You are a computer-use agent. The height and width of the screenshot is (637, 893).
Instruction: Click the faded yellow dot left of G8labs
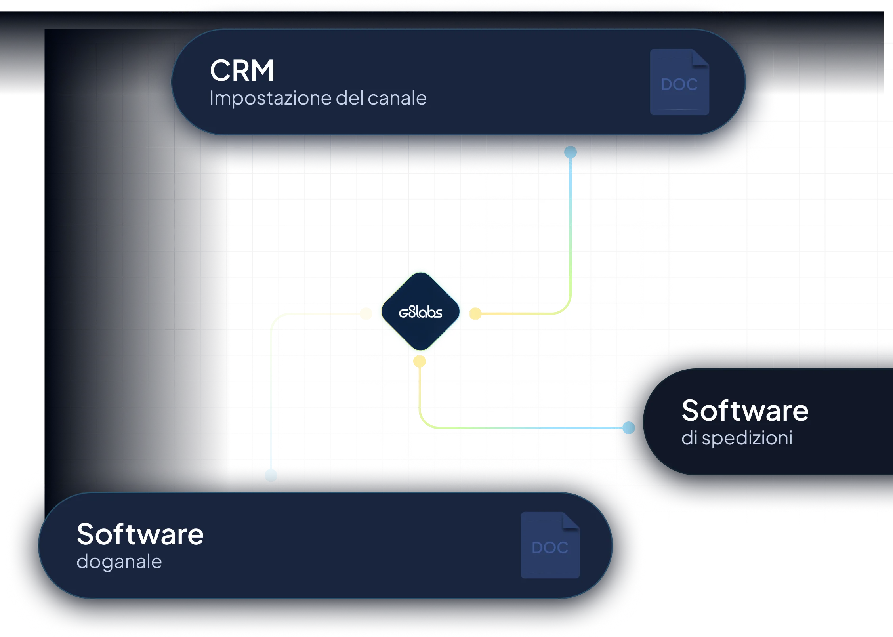click(x=366, y=314)
